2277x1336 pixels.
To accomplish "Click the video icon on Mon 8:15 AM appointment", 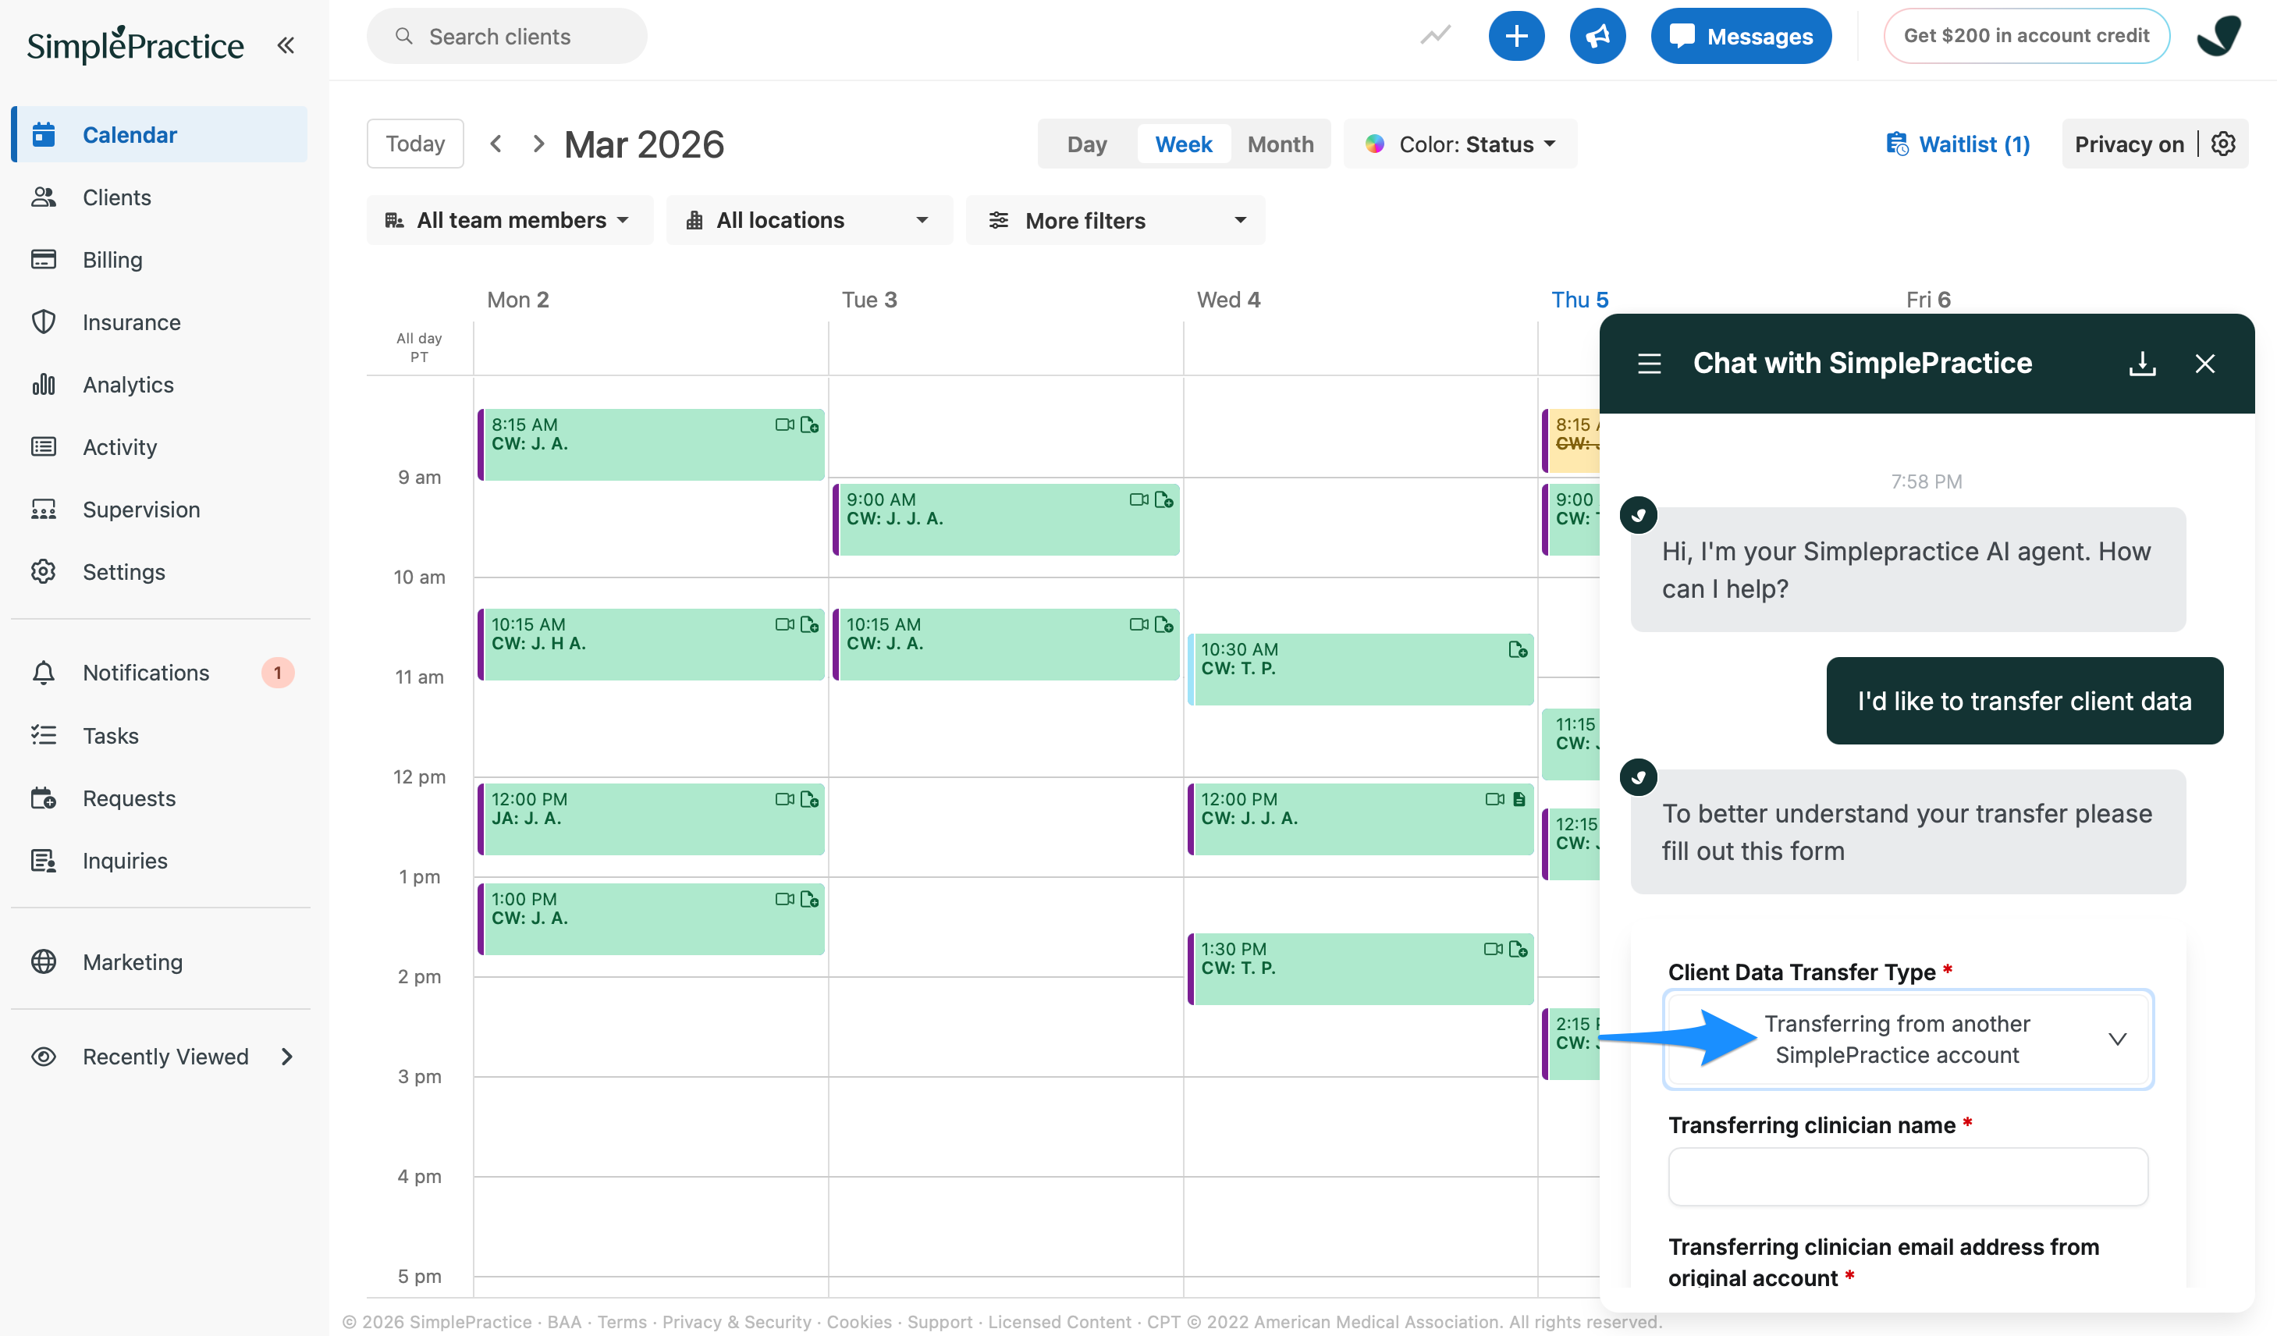I will [x=784, y=425].
